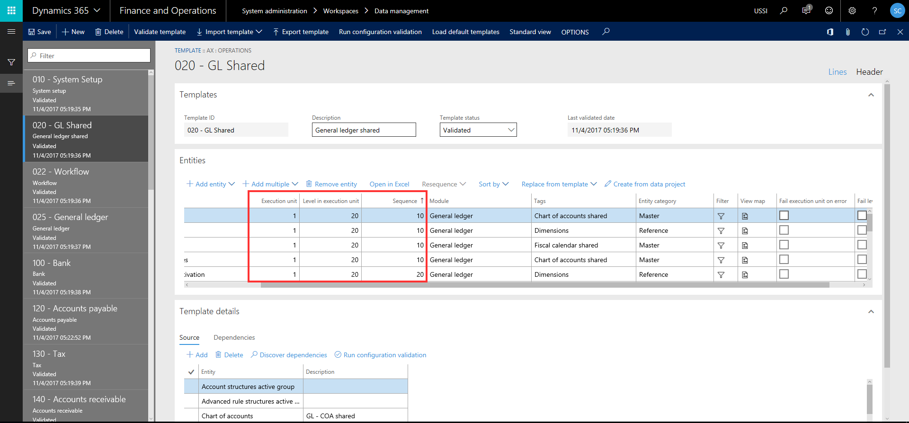Open the notifications message icon

(x=806, y=10)
